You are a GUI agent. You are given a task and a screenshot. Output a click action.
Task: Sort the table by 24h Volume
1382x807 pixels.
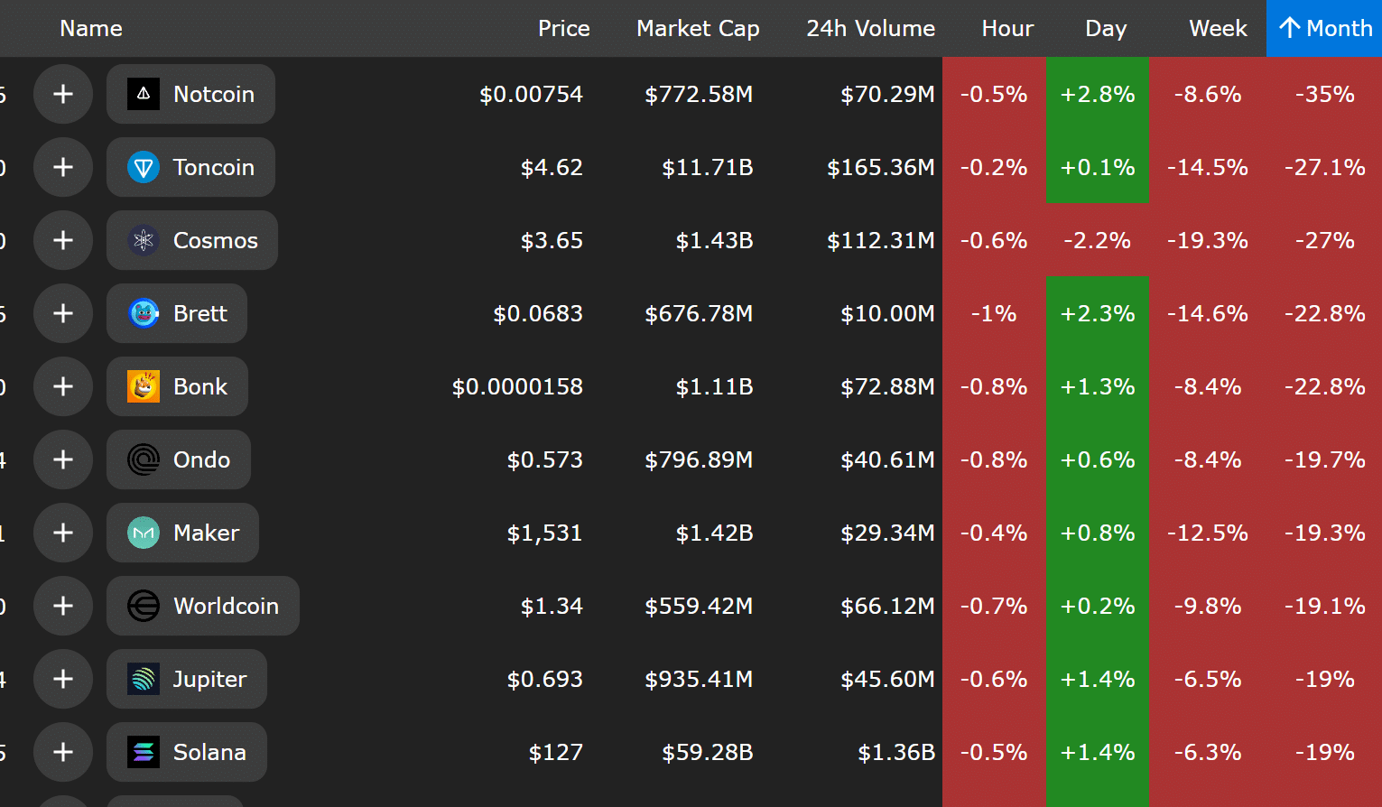click(x=870, y=28)
